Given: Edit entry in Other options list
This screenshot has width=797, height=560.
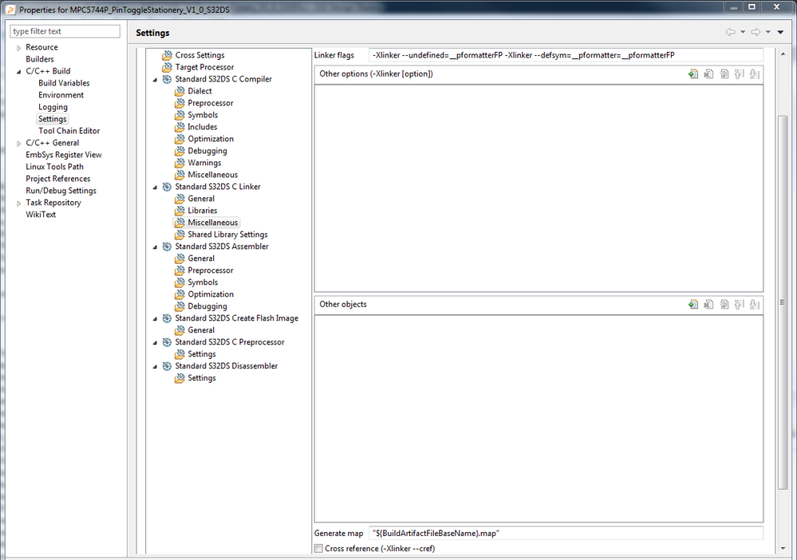Looking at the screenshot, I should (724, 74).
